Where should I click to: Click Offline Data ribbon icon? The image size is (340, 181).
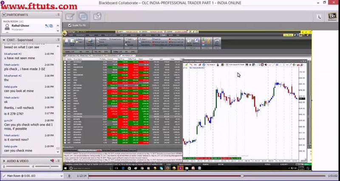tap(90, 42)
